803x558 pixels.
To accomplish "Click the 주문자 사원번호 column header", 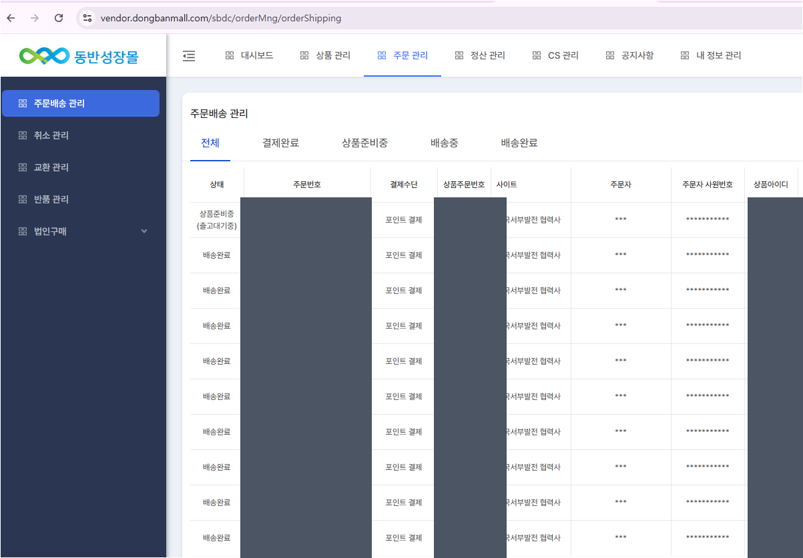I will (708, 185).
